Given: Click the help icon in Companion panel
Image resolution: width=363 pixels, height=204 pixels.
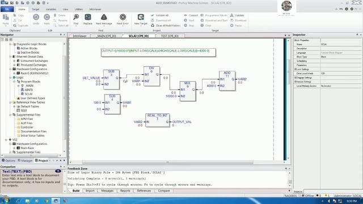Looking at the screenshot, I should 58,171.
